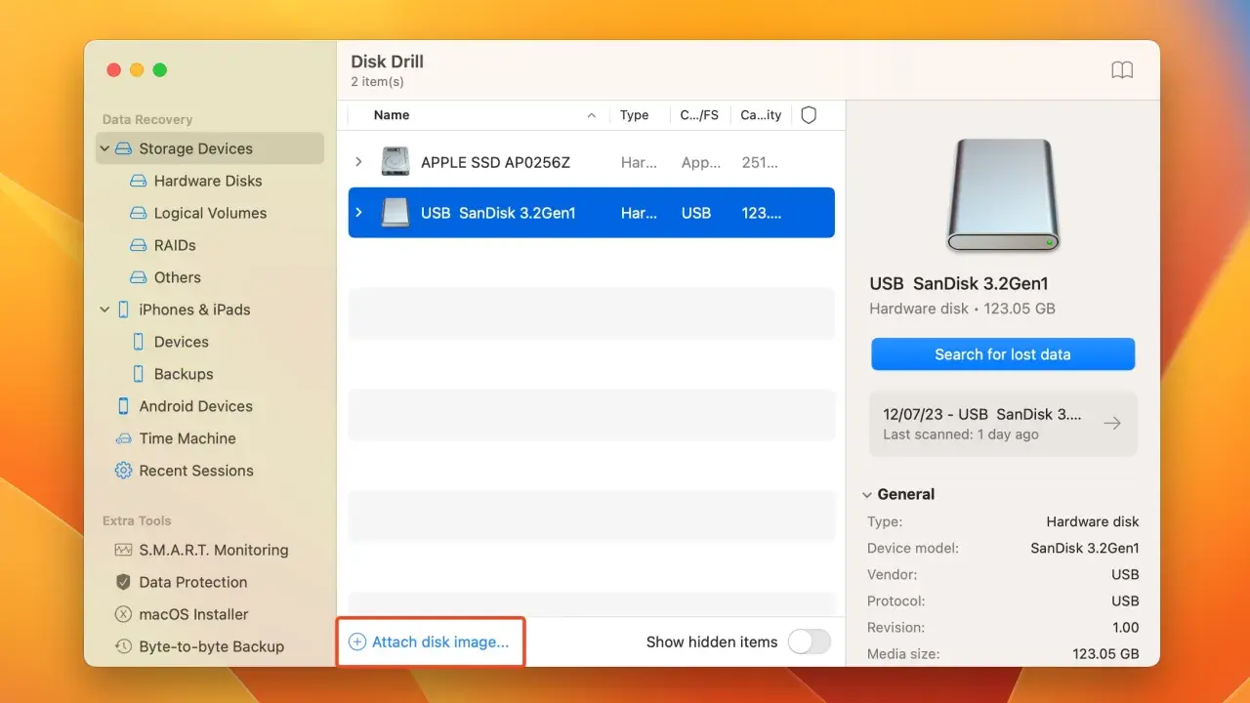Click the '2 item(s)' count label

(x=377, y=82)
